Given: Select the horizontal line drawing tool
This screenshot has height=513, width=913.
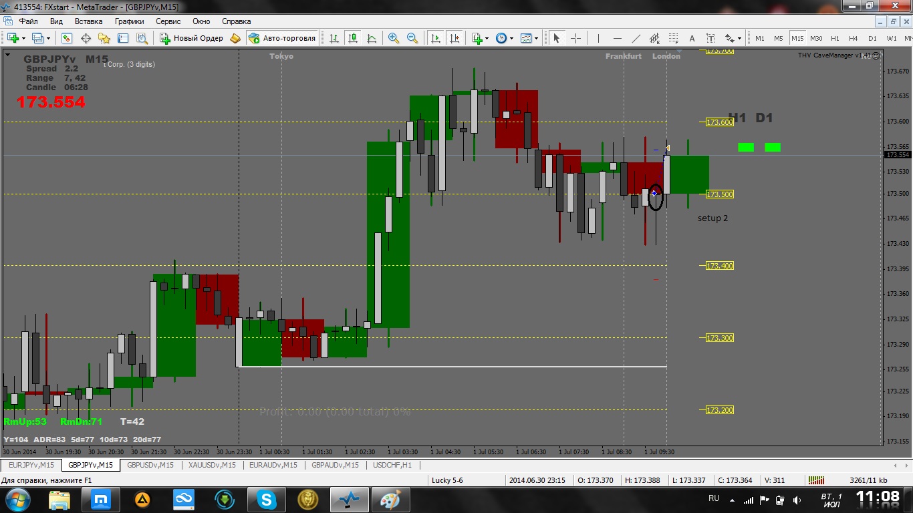Looking at the screenshot, I should point(617,38).
